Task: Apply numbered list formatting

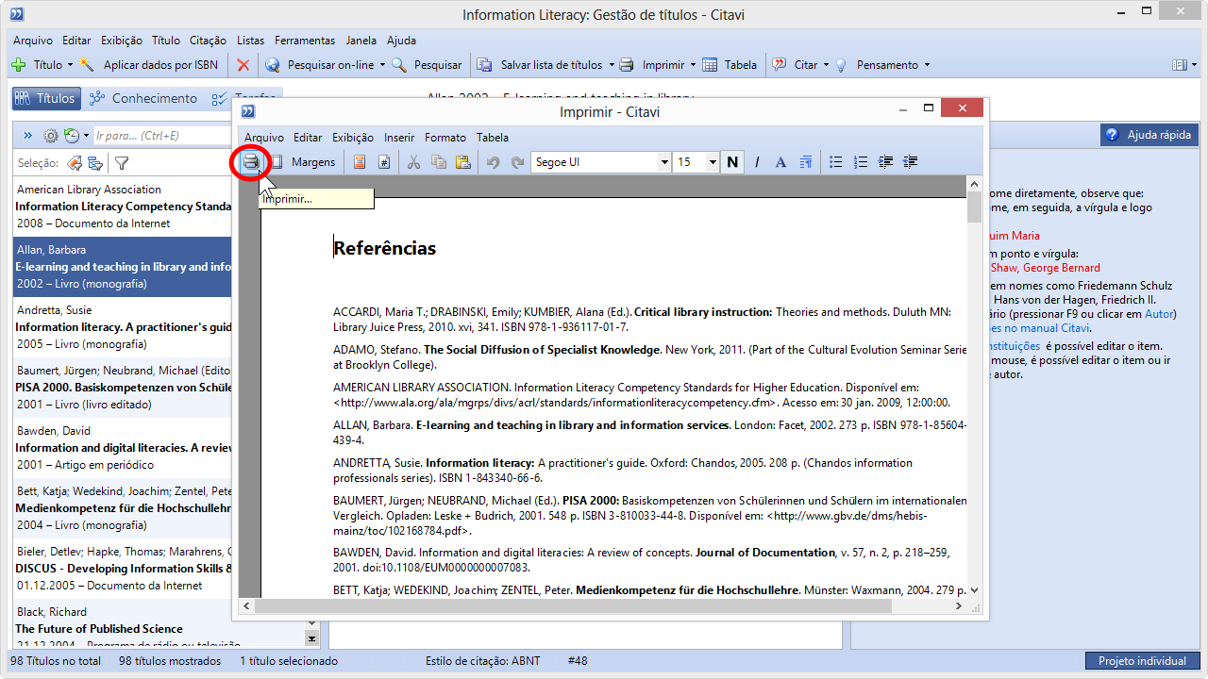Action: [x=860, y=162]
